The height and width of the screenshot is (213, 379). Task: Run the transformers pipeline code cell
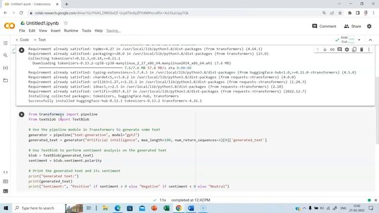(21, 114)
